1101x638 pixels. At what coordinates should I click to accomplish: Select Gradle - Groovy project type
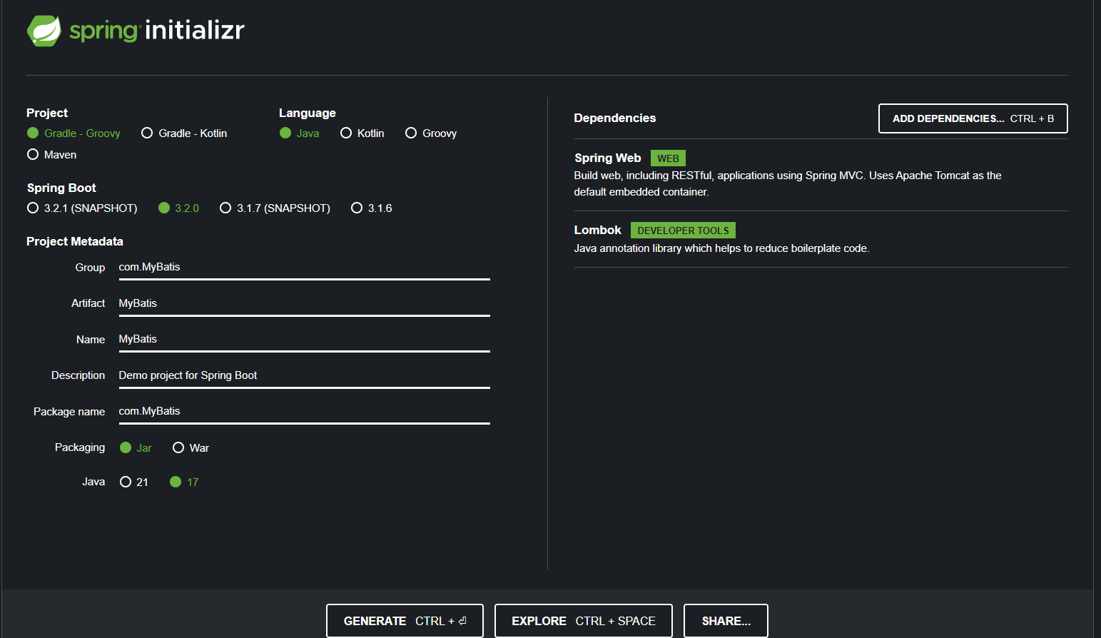pos(73,133)
